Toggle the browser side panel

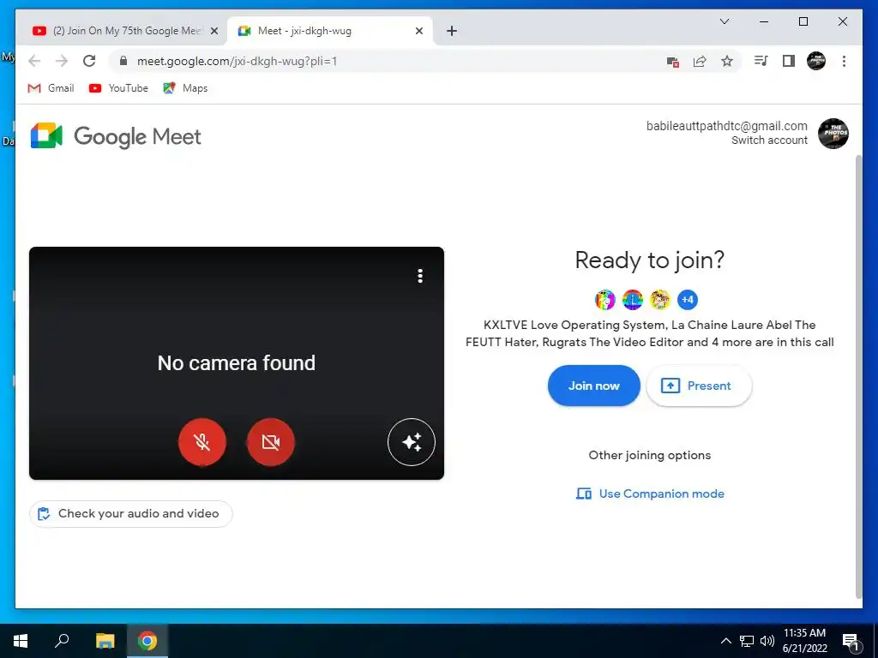coord(789,61)
